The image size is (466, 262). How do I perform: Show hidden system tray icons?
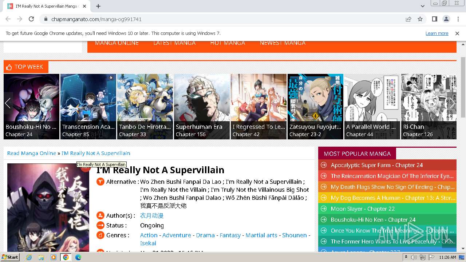click(406, 257)
